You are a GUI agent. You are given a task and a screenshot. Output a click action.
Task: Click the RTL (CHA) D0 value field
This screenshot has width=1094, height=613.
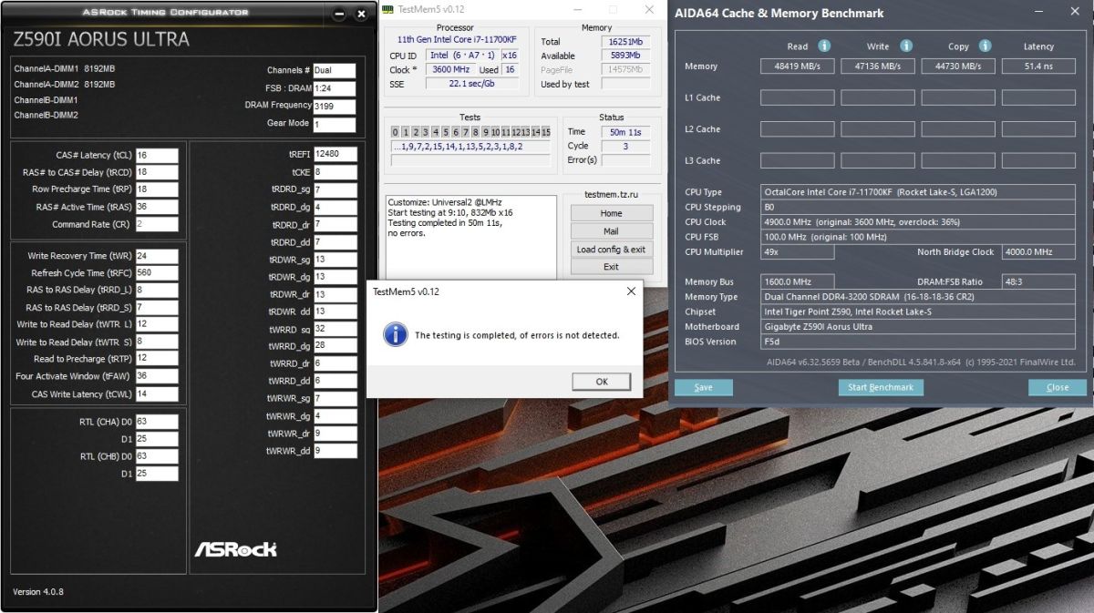pyautogui.click(x=157, y=422)
